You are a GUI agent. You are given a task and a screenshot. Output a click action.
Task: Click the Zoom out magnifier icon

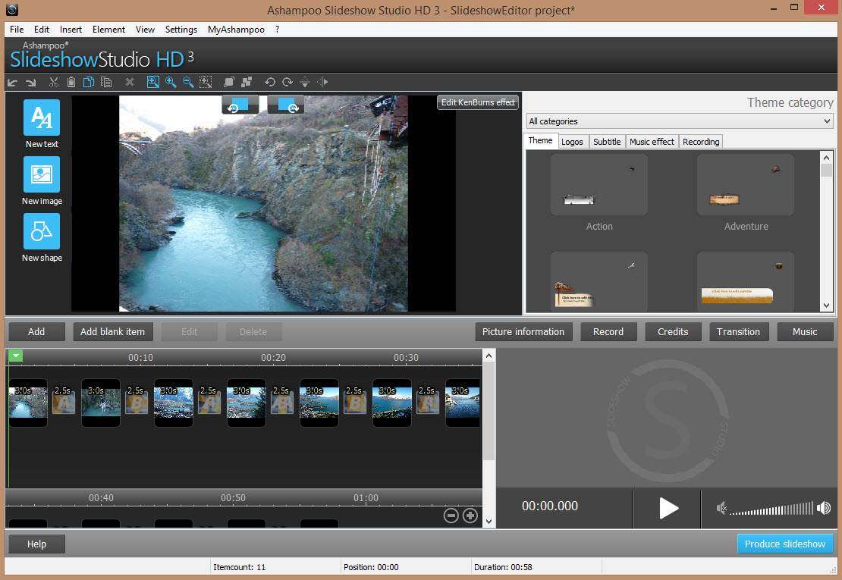tap(188, 82)
